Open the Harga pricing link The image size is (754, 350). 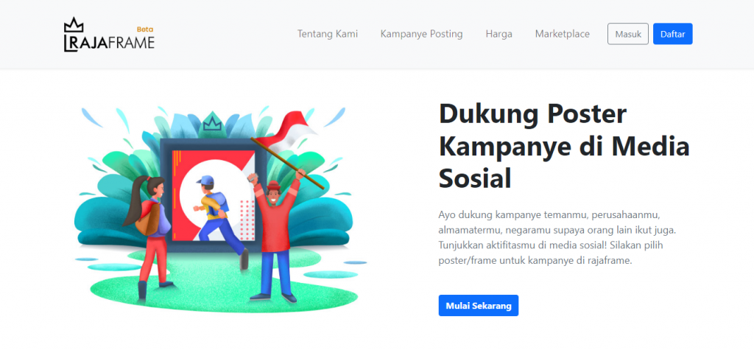pyautogui.click(x=498, y=34)
